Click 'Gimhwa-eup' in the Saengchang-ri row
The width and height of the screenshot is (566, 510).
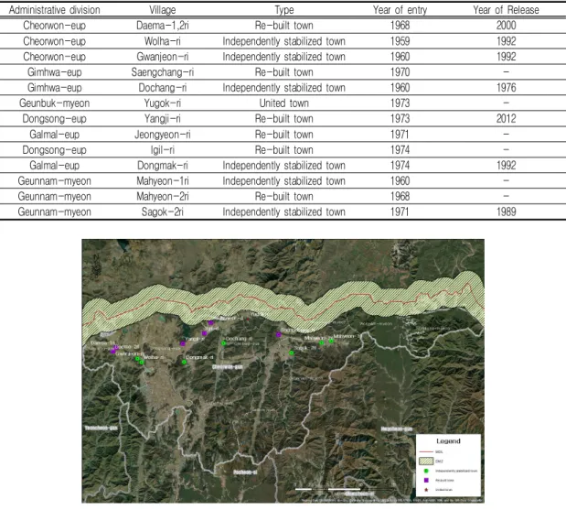[x=55, y=72]
